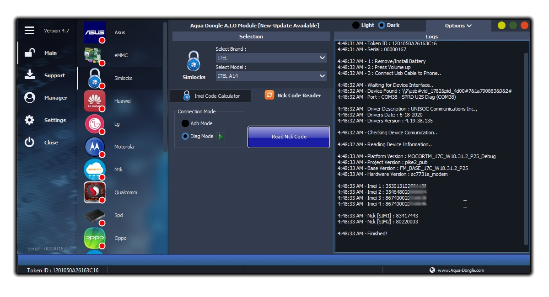Click the yellow window control dot

point(501,26)
